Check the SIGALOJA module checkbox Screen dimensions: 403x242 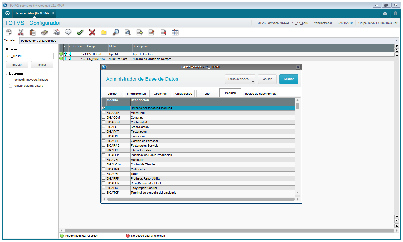[x=104, y=164]
